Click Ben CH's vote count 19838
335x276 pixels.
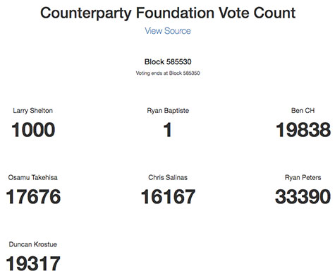click(303, 130)
